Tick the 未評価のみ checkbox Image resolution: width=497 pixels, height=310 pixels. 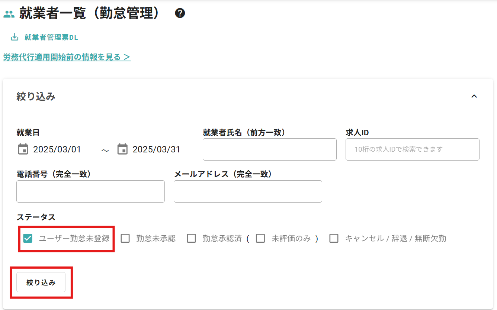[x=260, y=238]
